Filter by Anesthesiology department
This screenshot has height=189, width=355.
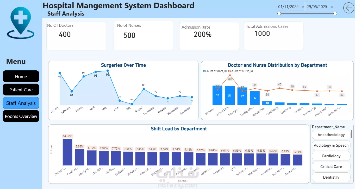point(331,135)
